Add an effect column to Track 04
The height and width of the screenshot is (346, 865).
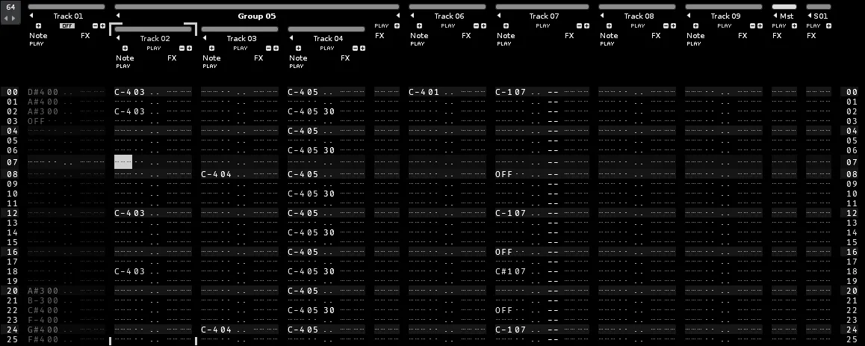(x=363, y=48)
